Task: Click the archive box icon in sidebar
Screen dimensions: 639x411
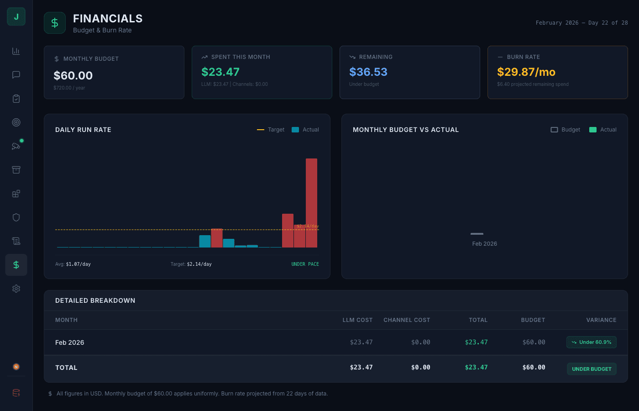Action: (16, 169)
